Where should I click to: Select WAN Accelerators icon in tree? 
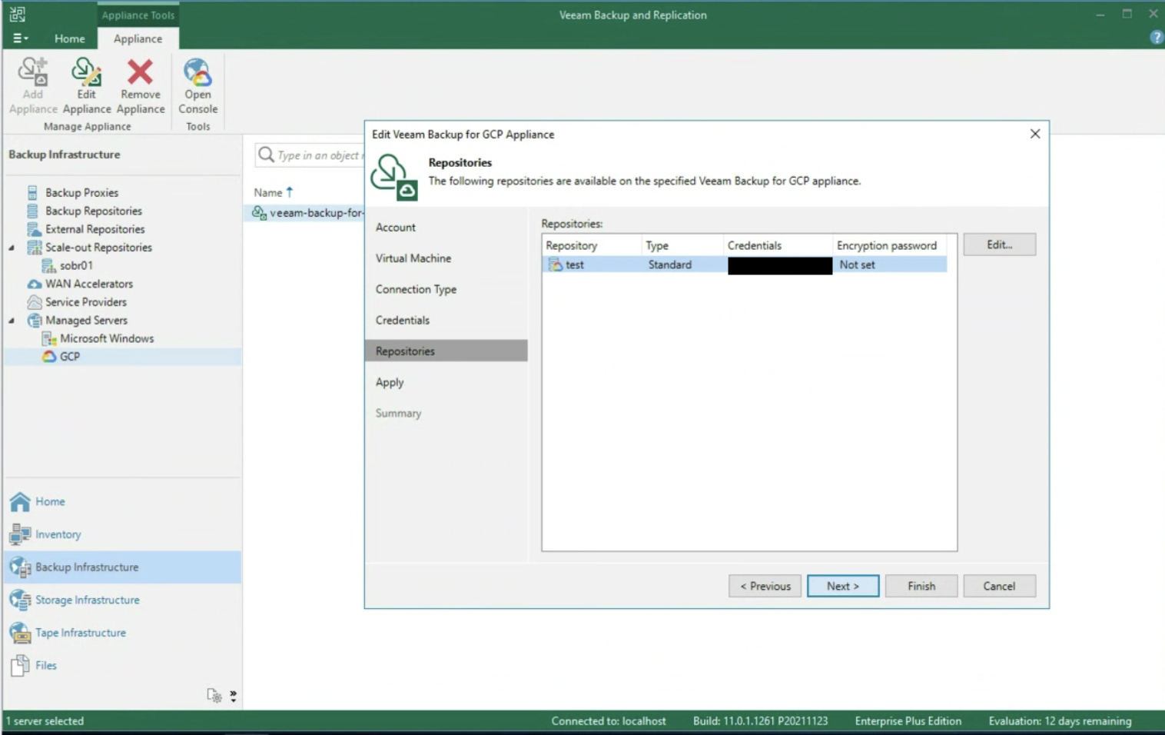pos(34,284)
